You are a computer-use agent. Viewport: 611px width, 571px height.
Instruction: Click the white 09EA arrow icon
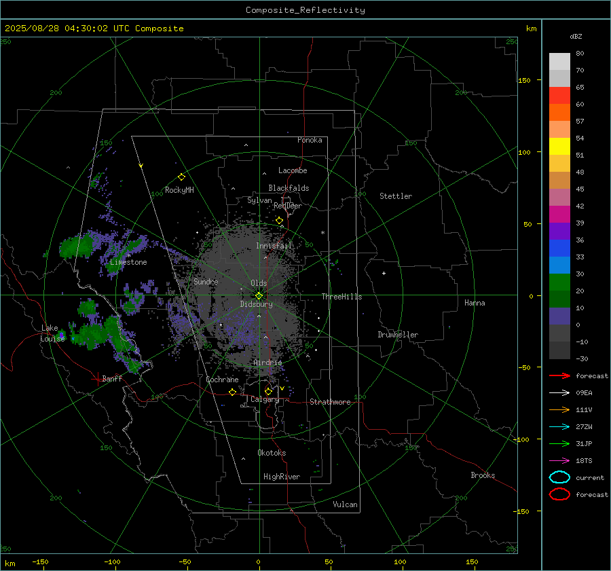click(559, 393)
